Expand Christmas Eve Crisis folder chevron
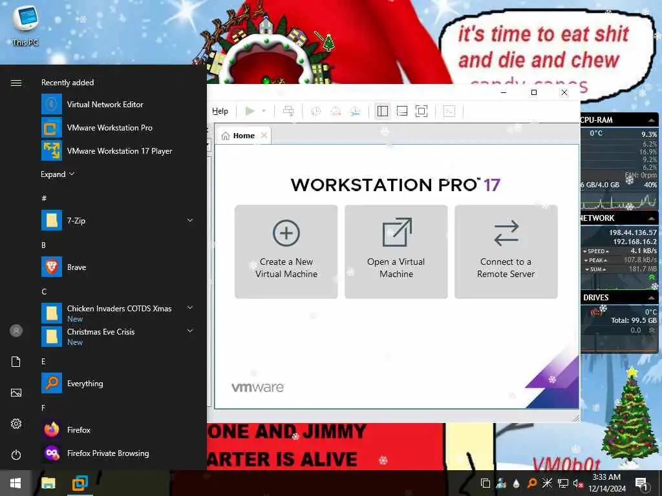This screenshot has width=662, height=496. 190,331
